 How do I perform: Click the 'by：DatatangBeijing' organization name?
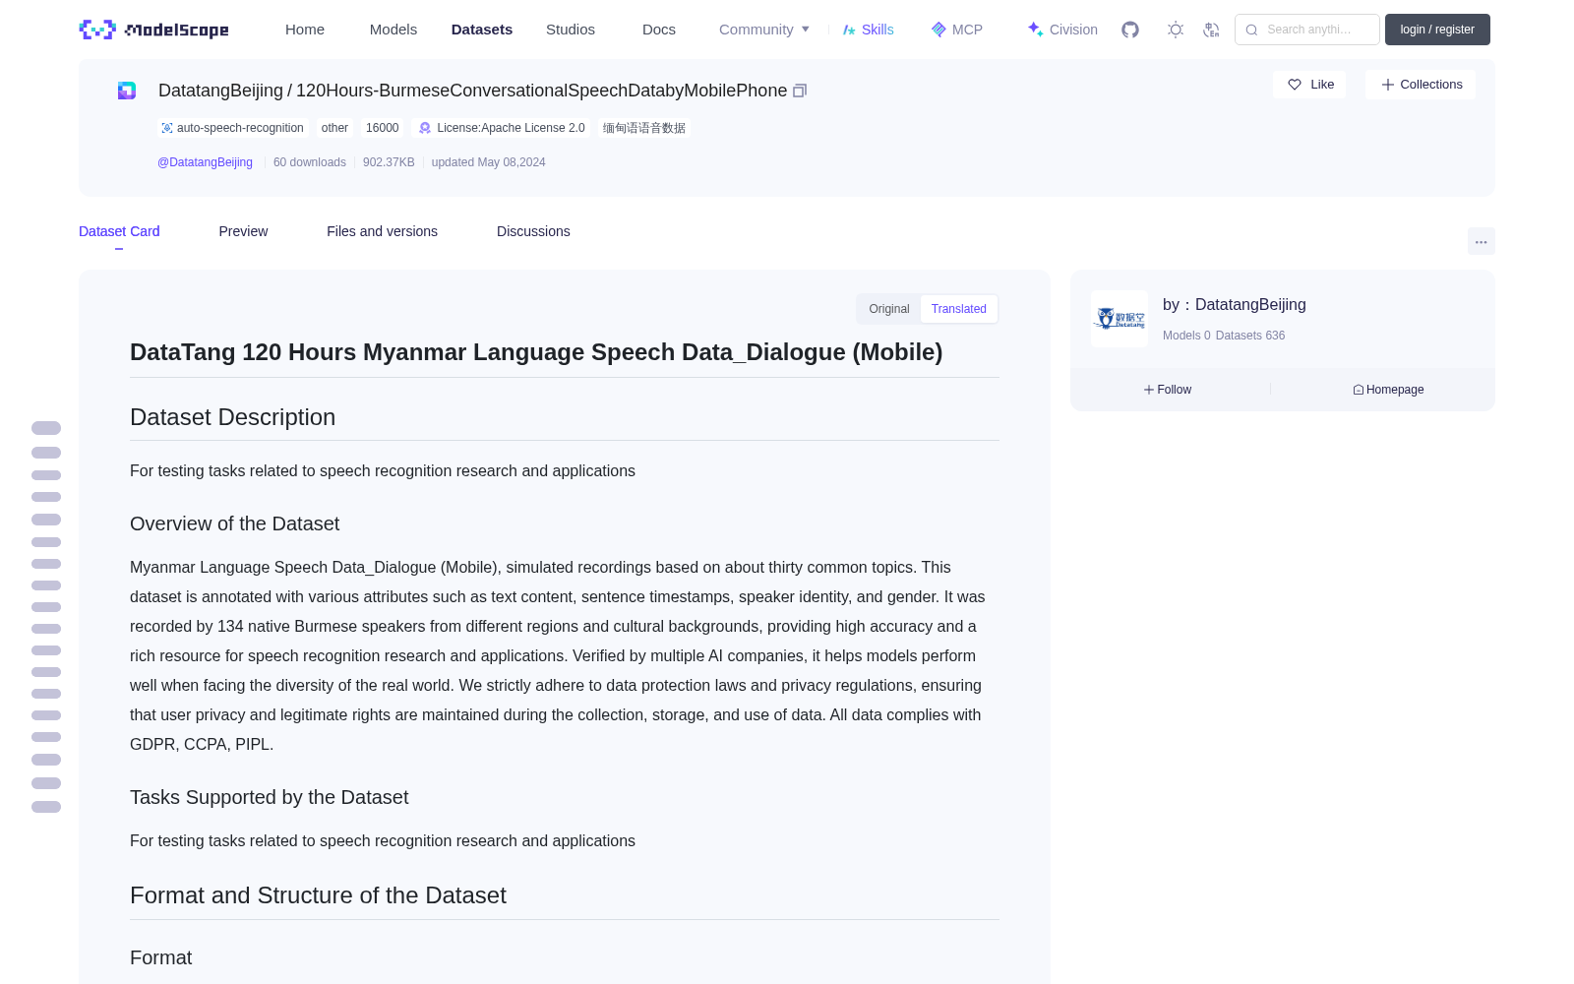(x=1235, y=305)
